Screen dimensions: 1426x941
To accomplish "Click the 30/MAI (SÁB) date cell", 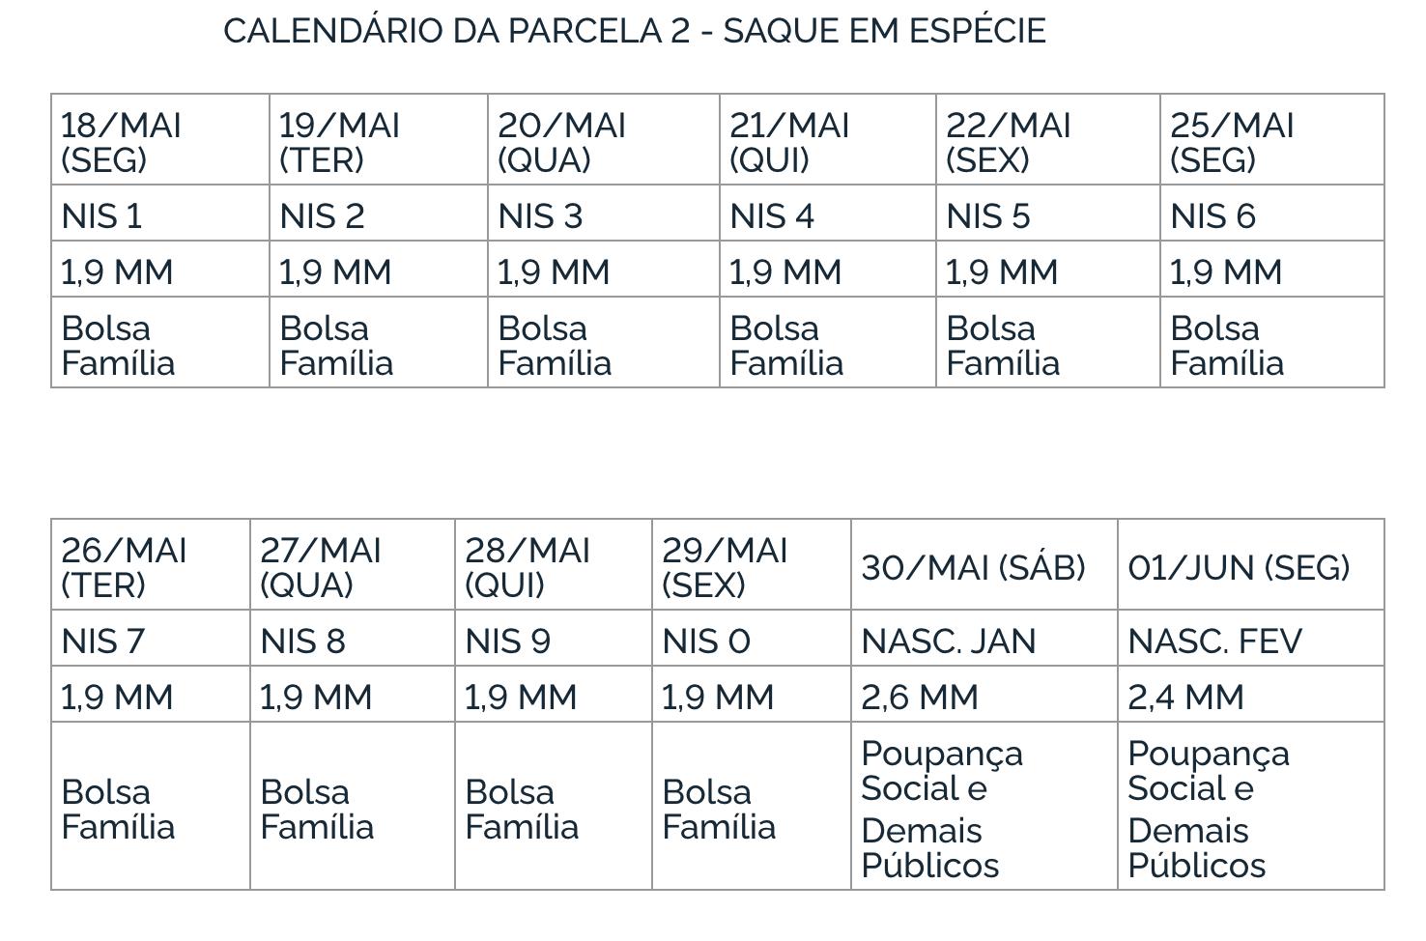I will coord(984,566).
